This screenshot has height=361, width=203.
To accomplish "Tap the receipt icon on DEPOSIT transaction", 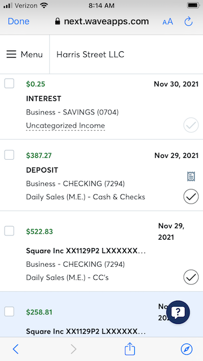I will pos(191,177).
